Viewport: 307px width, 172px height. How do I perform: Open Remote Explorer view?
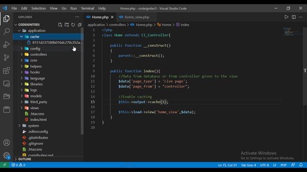click(6, 84)
